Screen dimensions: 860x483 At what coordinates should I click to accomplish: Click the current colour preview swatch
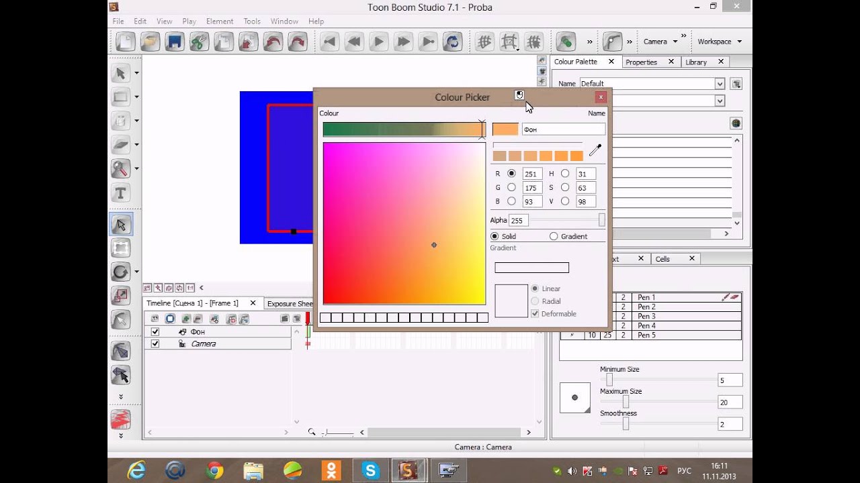tap(505, 129)
